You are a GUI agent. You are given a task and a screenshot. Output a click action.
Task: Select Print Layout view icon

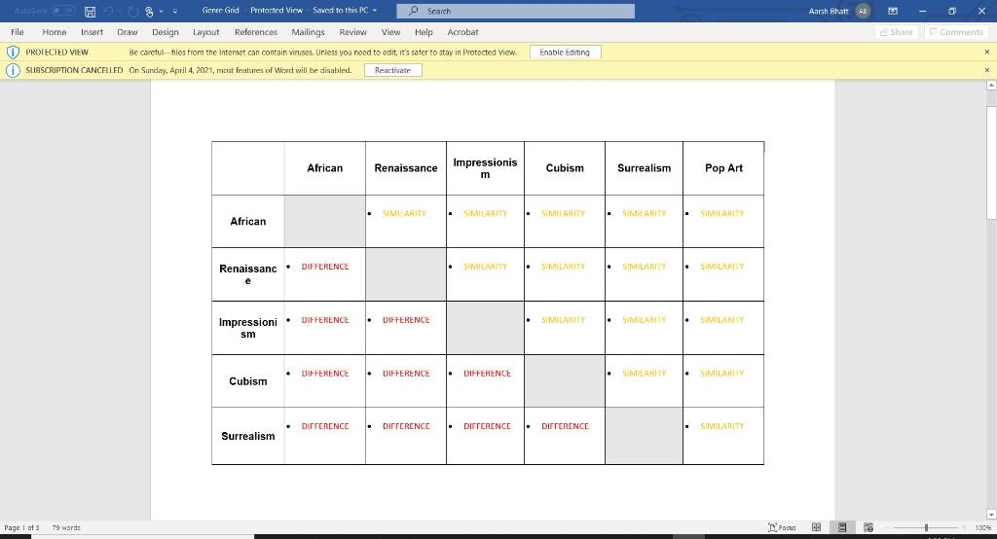pyautogui.click(x=842, y=527)
